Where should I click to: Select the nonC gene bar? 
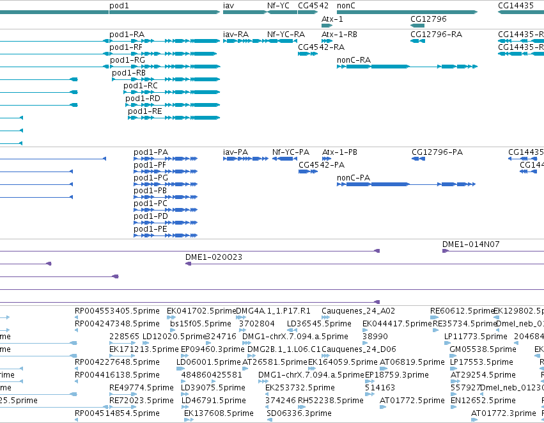click(407, 12)
